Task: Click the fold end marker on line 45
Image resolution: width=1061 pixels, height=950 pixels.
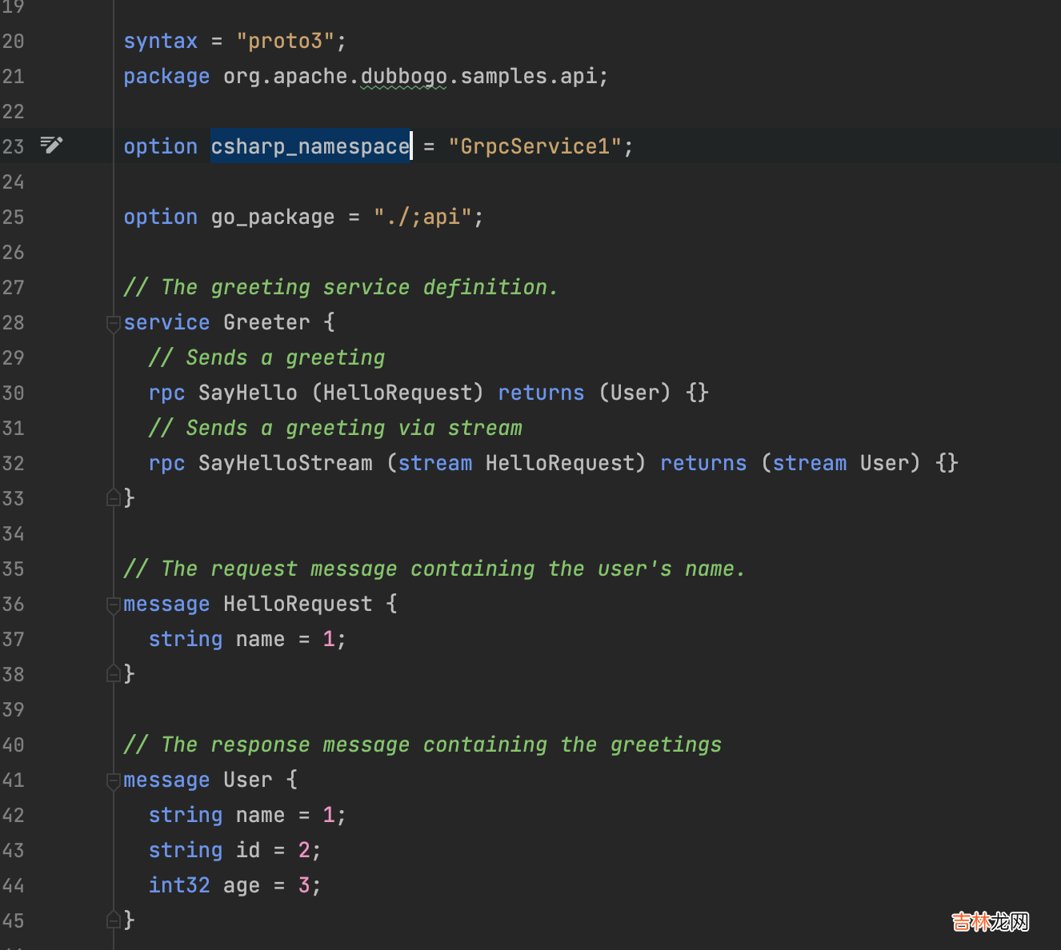Action: pos(113,920)
